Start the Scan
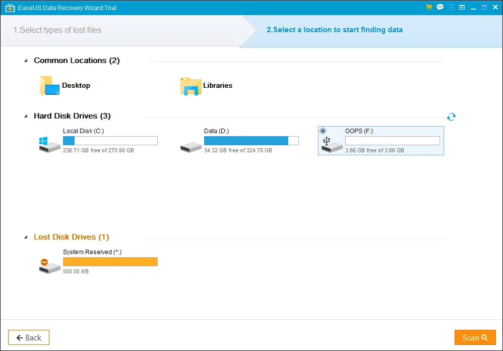The image size is (503, 351). 475,337
